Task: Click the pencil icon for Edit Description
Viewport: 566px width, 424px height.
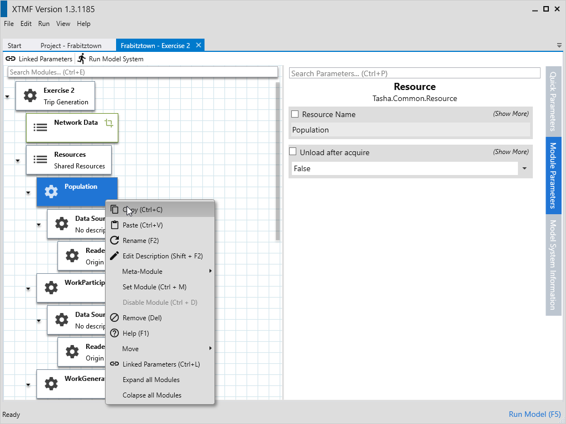Action: pos(114,256)
